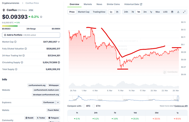Open confluxnetwork.org website link
Image resolution: width=189 pixels, height=122 pixels.
coord(37,85)
